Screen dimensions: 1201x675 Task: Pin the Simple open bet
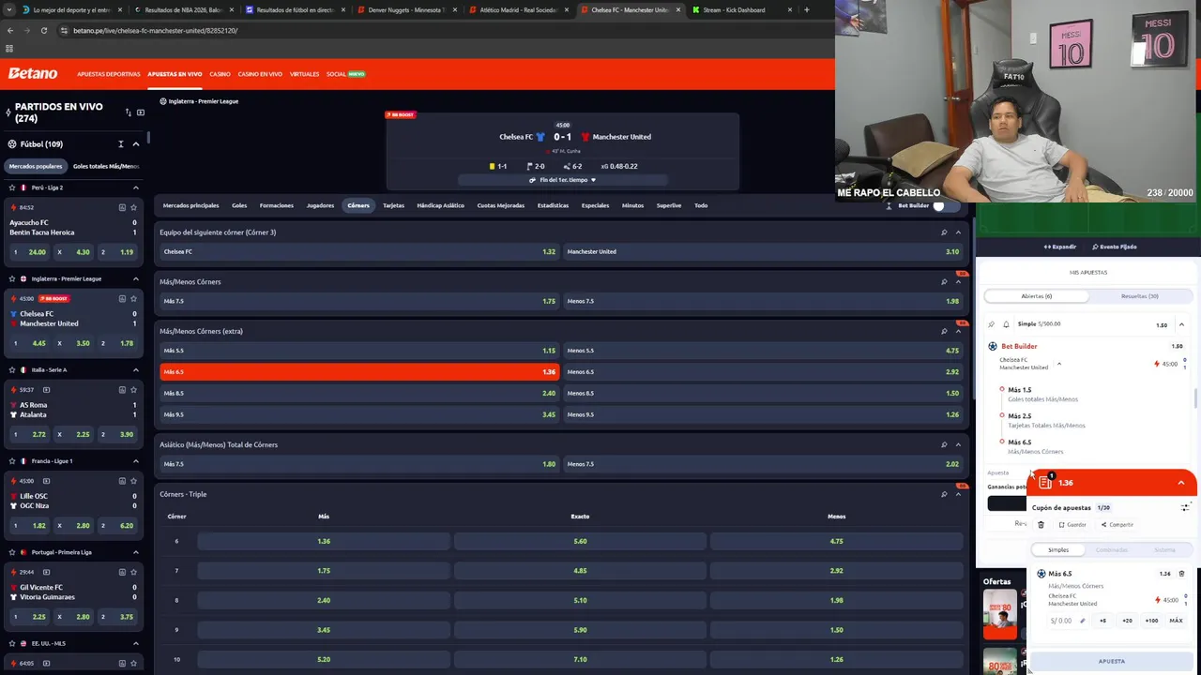coord(992,324)
